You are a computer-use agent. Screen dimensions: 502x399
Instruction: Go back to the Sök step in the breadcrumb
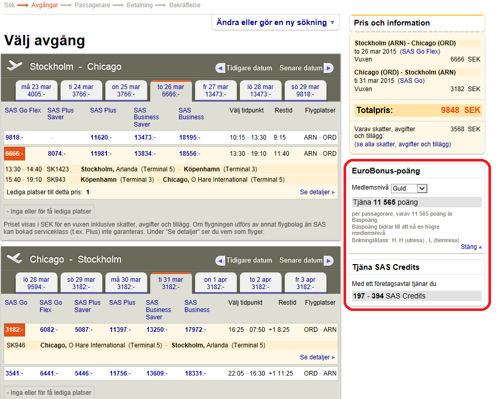coord(9,5)
